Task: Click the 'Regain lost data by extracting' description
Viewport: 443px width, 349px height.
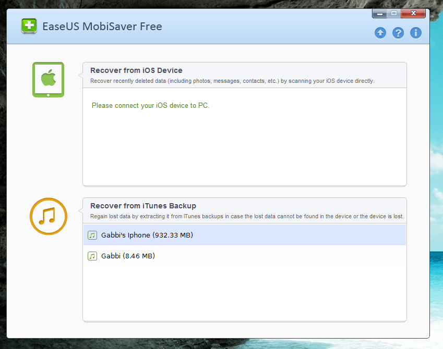Action: [247, 216]
